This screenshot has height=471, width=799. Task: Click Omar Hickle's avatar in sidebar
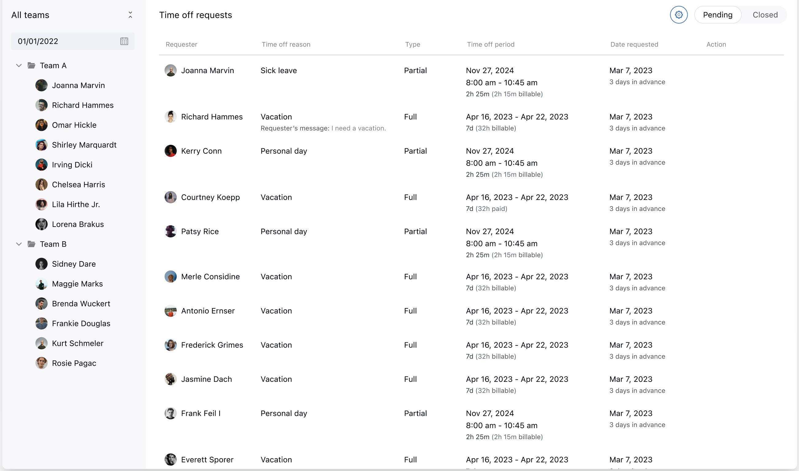(41, 125)
